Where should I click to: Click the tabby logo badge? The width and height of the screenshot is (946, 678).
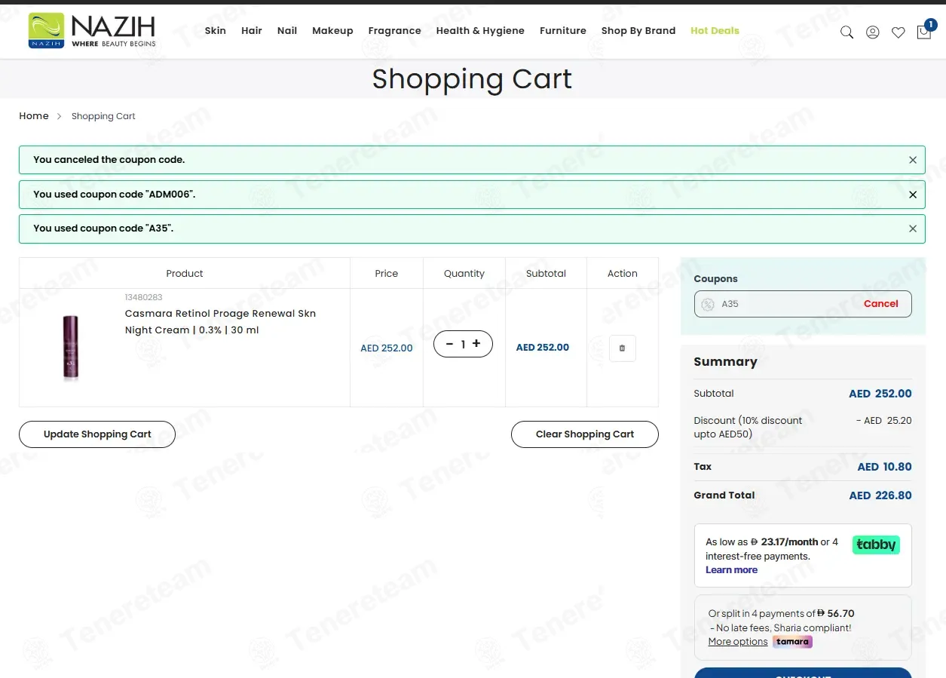876,545
